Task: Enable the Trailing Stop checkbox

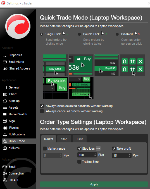Action: [x=79, y=162]
